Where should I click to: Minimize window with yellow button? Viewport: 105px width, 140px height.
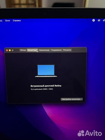[10, 50]
